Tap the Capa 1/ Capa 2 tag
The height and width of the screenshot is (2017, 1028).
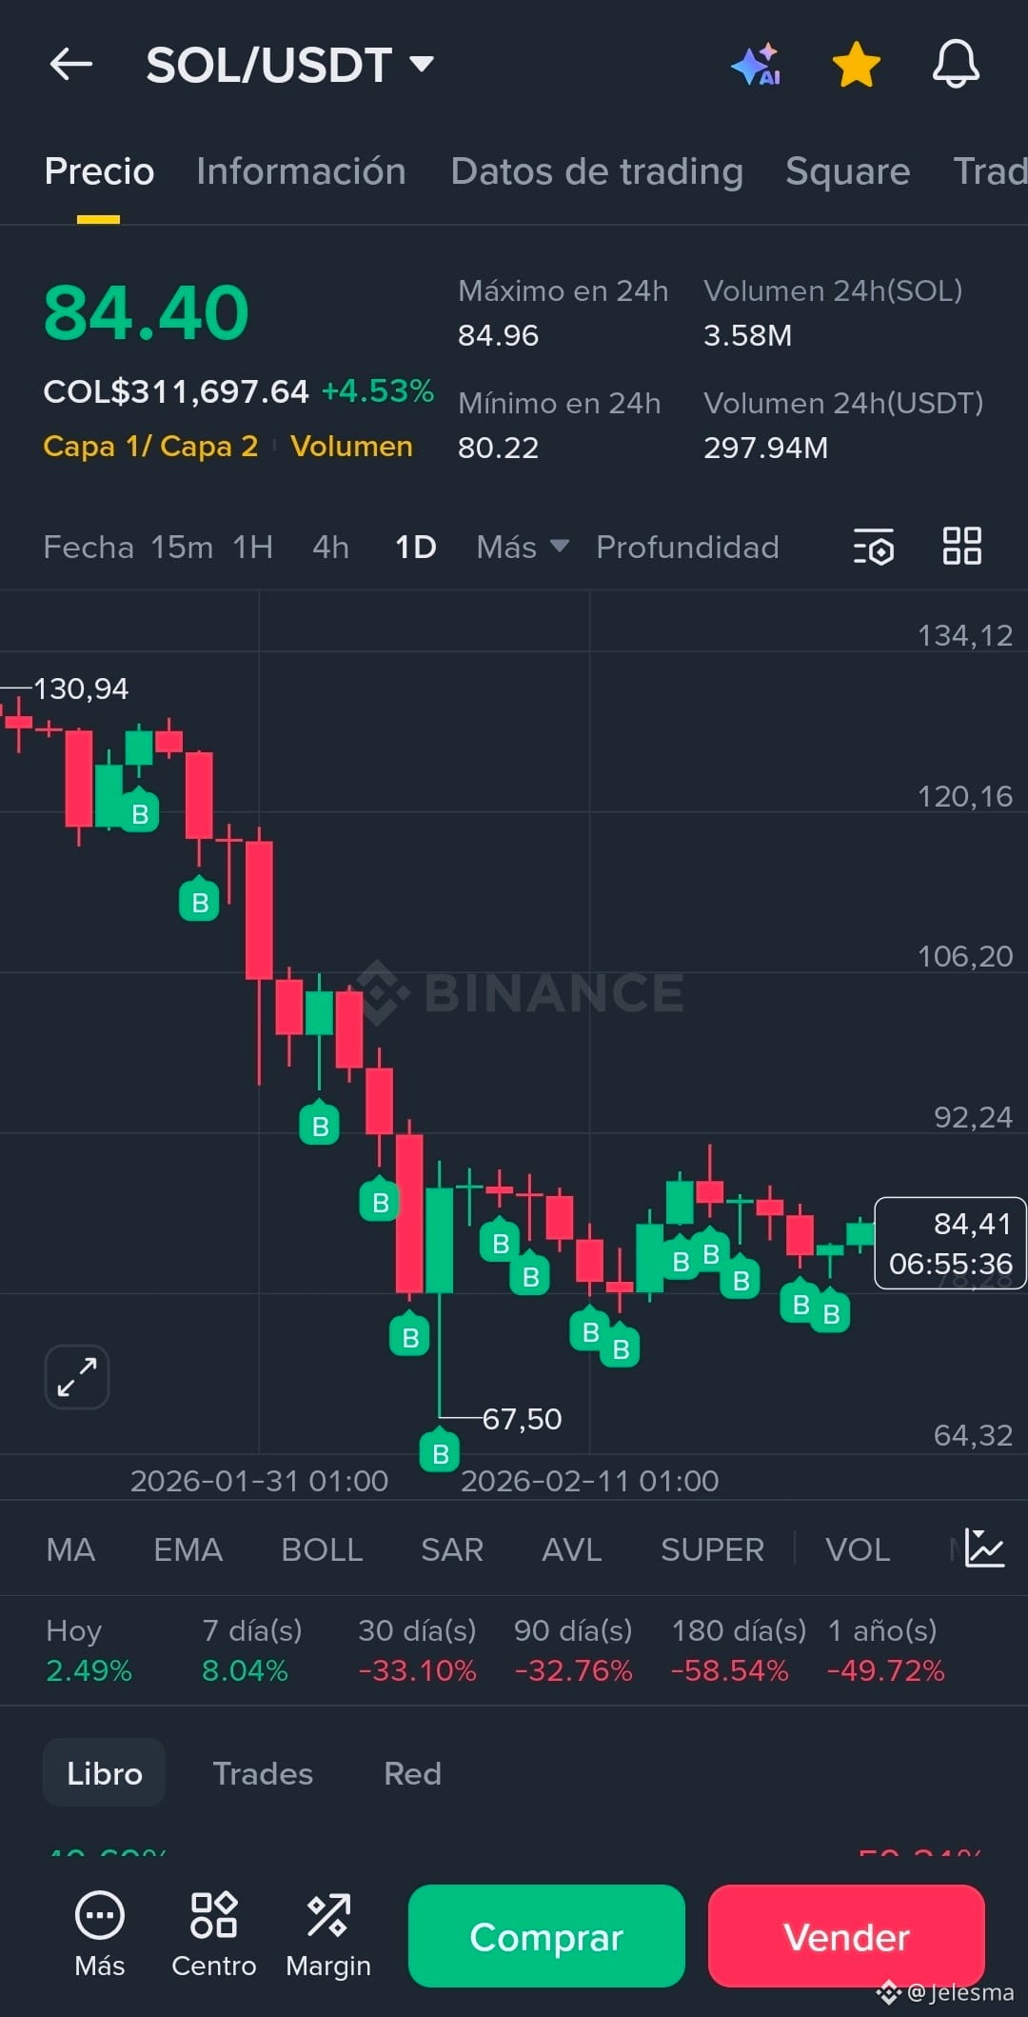150,446
